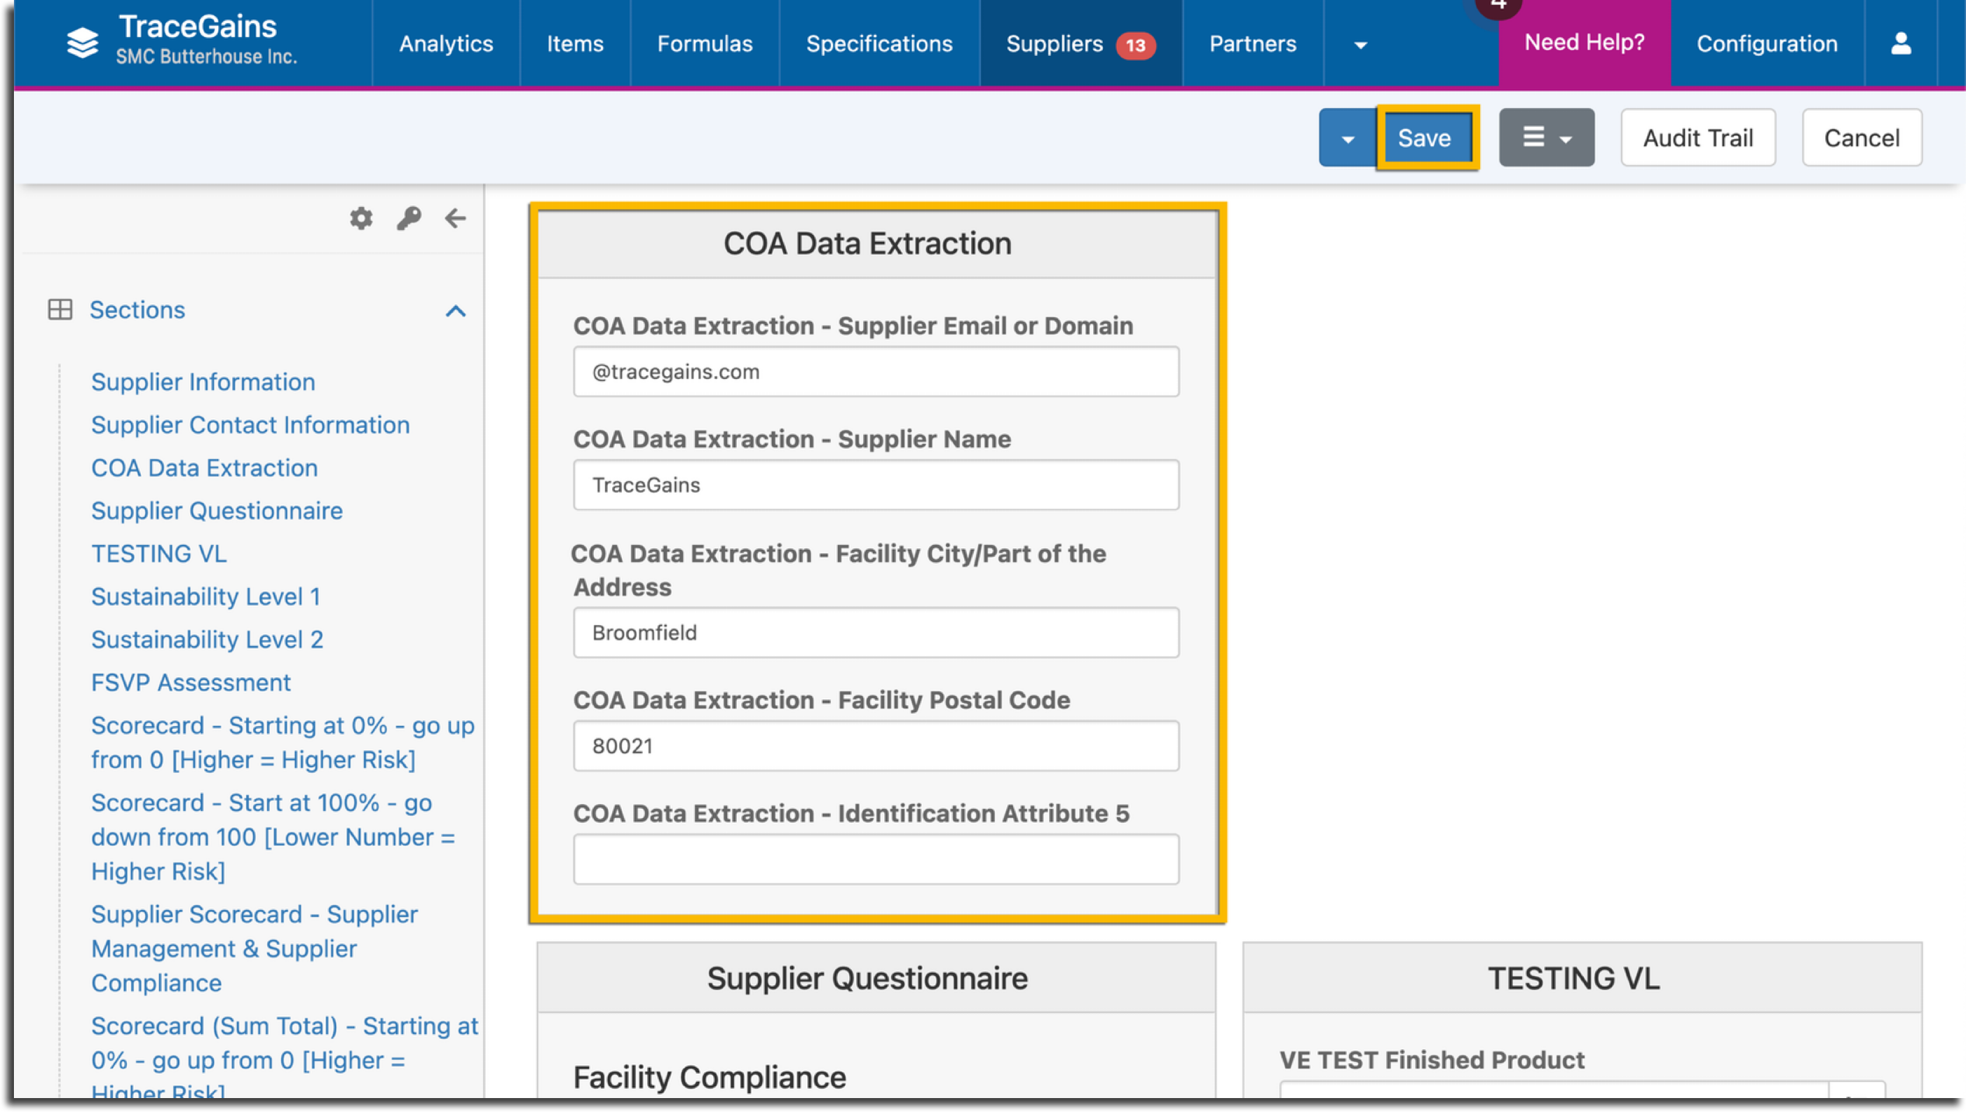Go to TESTING VL section link
1966x1112 pixels.
(158, 553)
